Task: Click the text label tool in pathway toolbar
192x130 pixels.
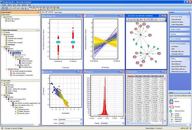Action: (144, 20)
